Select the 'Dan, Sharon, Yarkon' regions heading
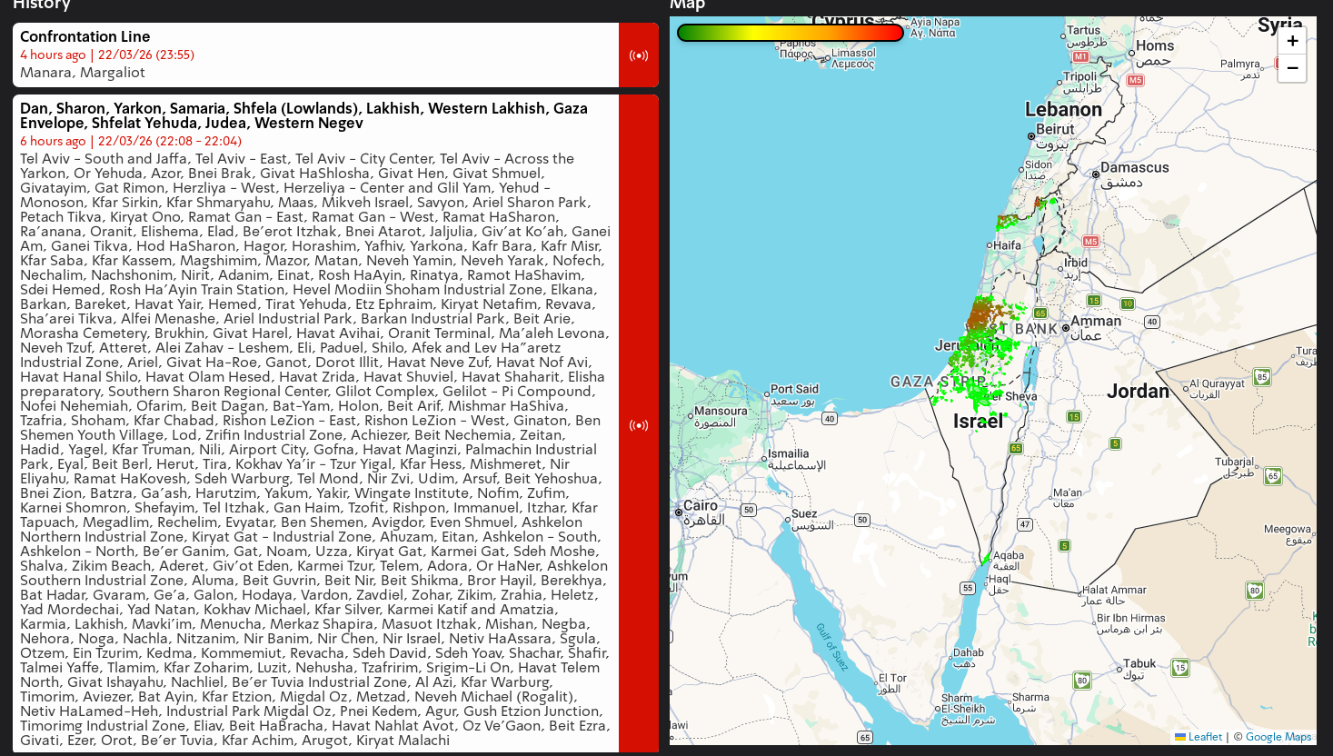Screen dimensions: 1333x756 [x=303, y=115]
